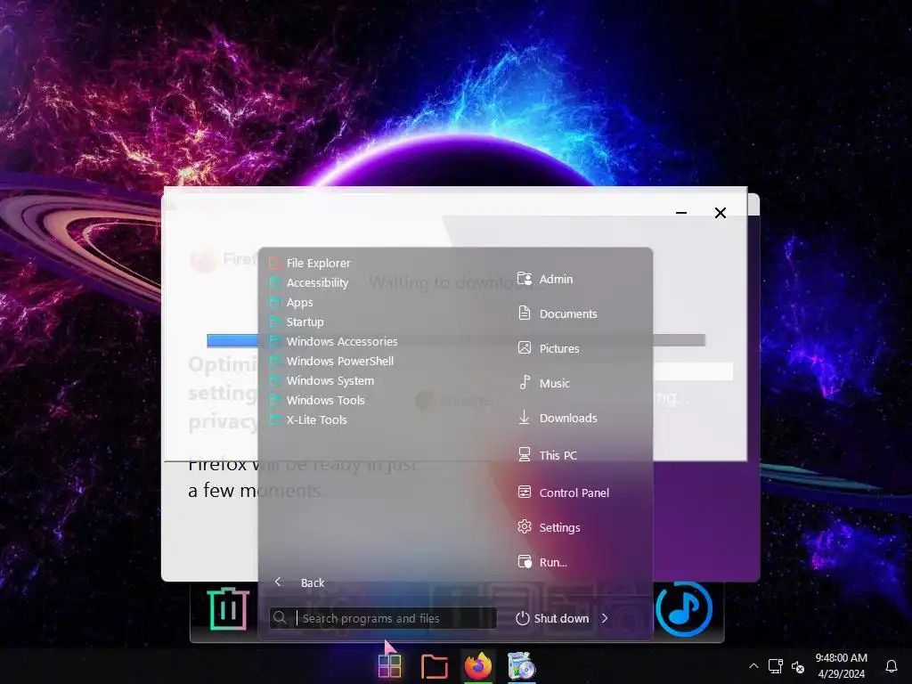Image resolution: width=912 pixels, height=684 pixels.
Task: Click the muted volume tray icon
Action: click(x=798, y=666)
